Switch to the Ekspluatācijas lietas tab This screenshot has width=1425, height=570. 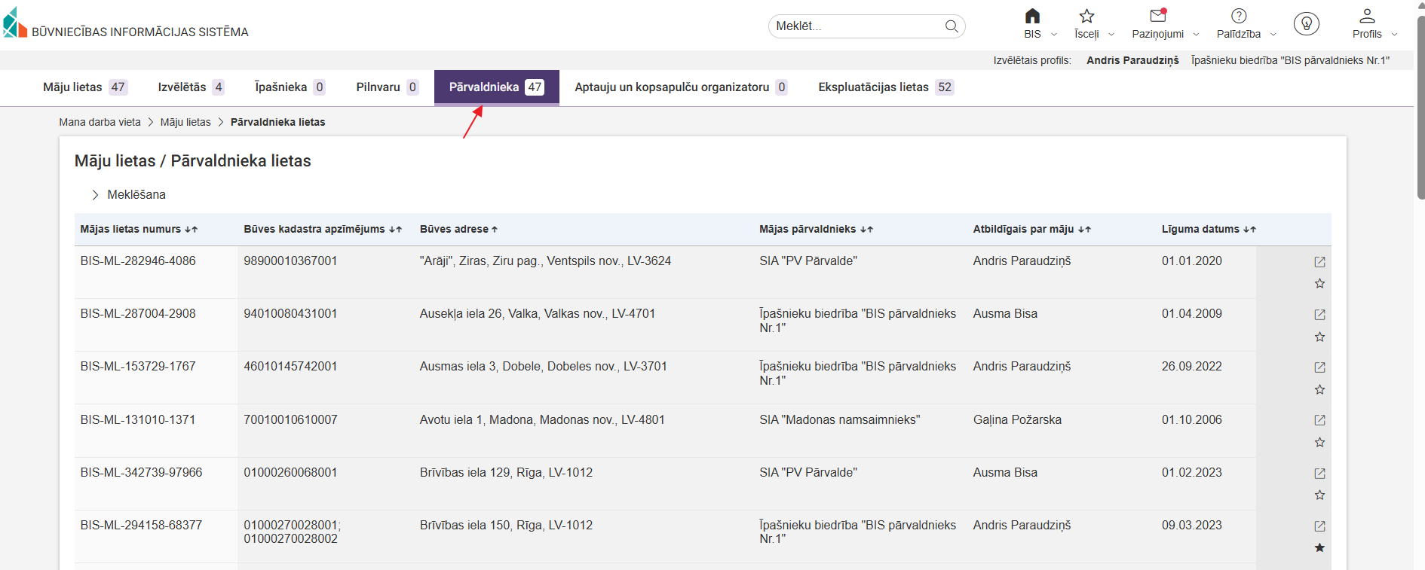click(x=885, y=87)
